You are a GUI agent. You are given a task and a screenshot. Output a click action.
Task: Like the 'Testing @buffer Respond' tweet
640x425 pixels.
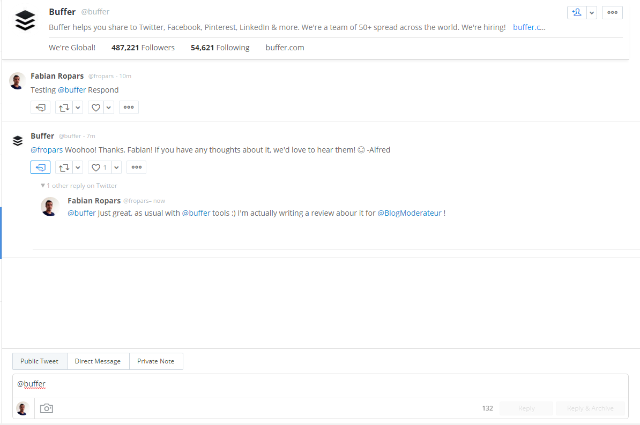click(96, 108)
